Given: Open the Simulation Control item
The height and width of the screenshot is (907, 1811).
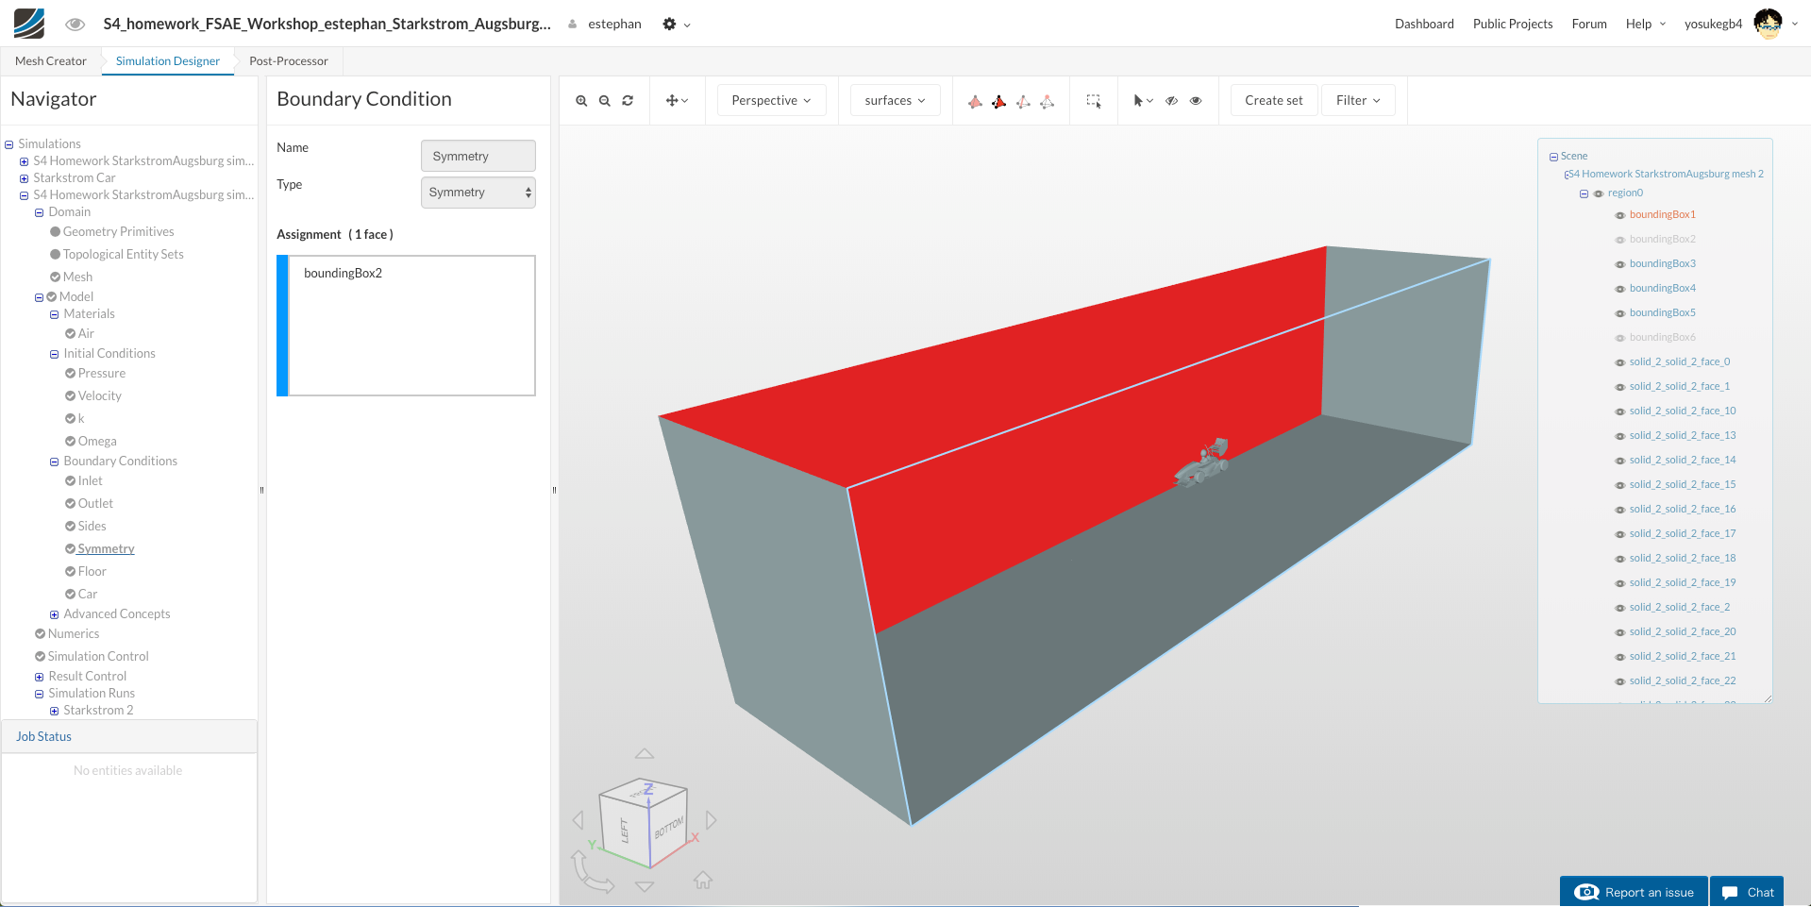Looking at the screenshot, I should coord(98,657).
